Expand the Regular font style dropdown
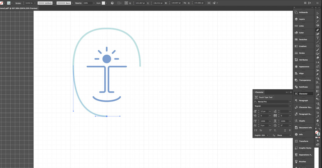Image resolution: width=322 pixels, height=168 pixels. [290, 106]
